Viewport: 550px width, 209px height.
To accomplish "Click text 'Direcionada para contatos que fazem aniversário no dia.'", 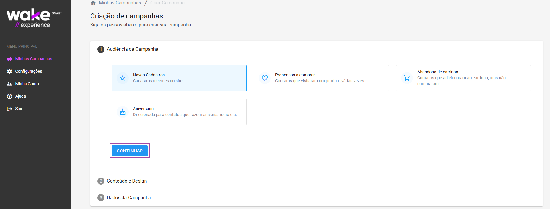I will point(185,115).
